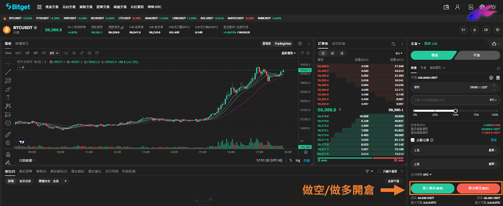
Task: Open the cross margin mode dropdown
Action: point(416,43)
